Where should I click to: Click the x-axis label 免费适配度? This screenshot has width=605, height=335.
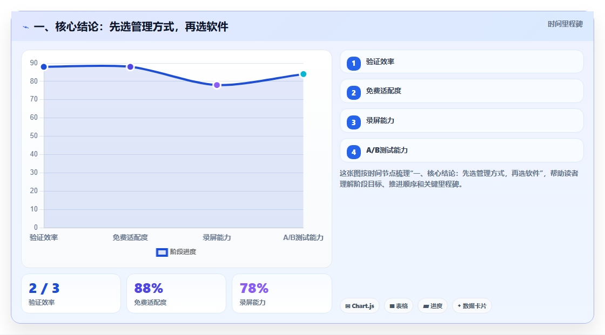(130, 237)
